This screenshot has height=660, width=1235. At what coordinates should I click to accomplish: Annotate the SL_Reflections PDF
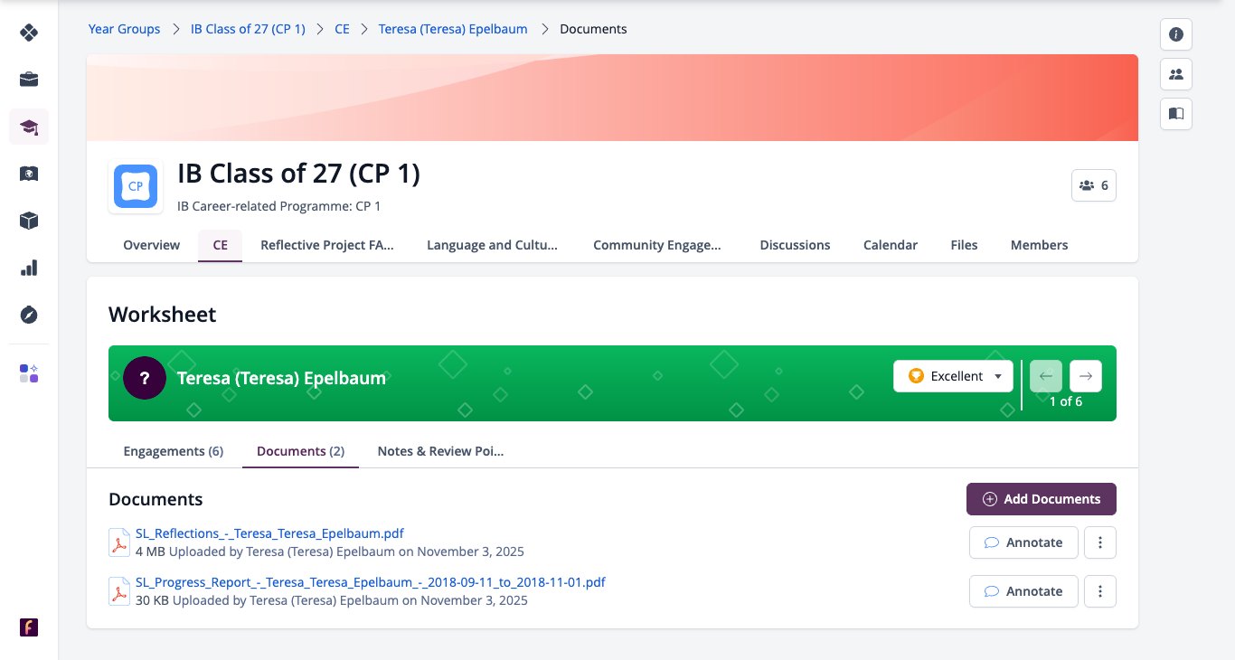[1023, 542]
